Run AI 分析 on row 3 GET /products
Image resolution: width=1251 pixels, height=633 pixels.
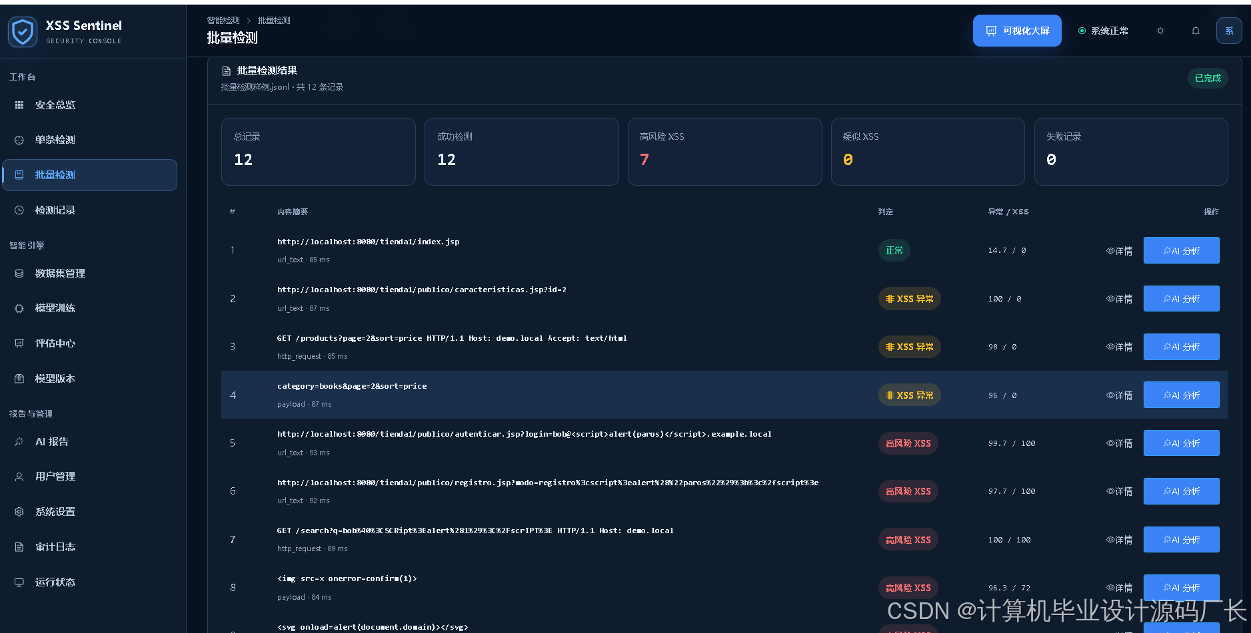pyautogui.click(x=1182, y=347)
